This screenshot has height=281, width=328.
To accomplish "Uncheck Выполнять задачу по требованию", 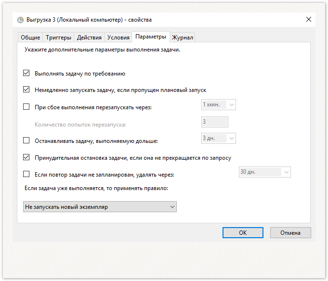I will coord(26,73).
